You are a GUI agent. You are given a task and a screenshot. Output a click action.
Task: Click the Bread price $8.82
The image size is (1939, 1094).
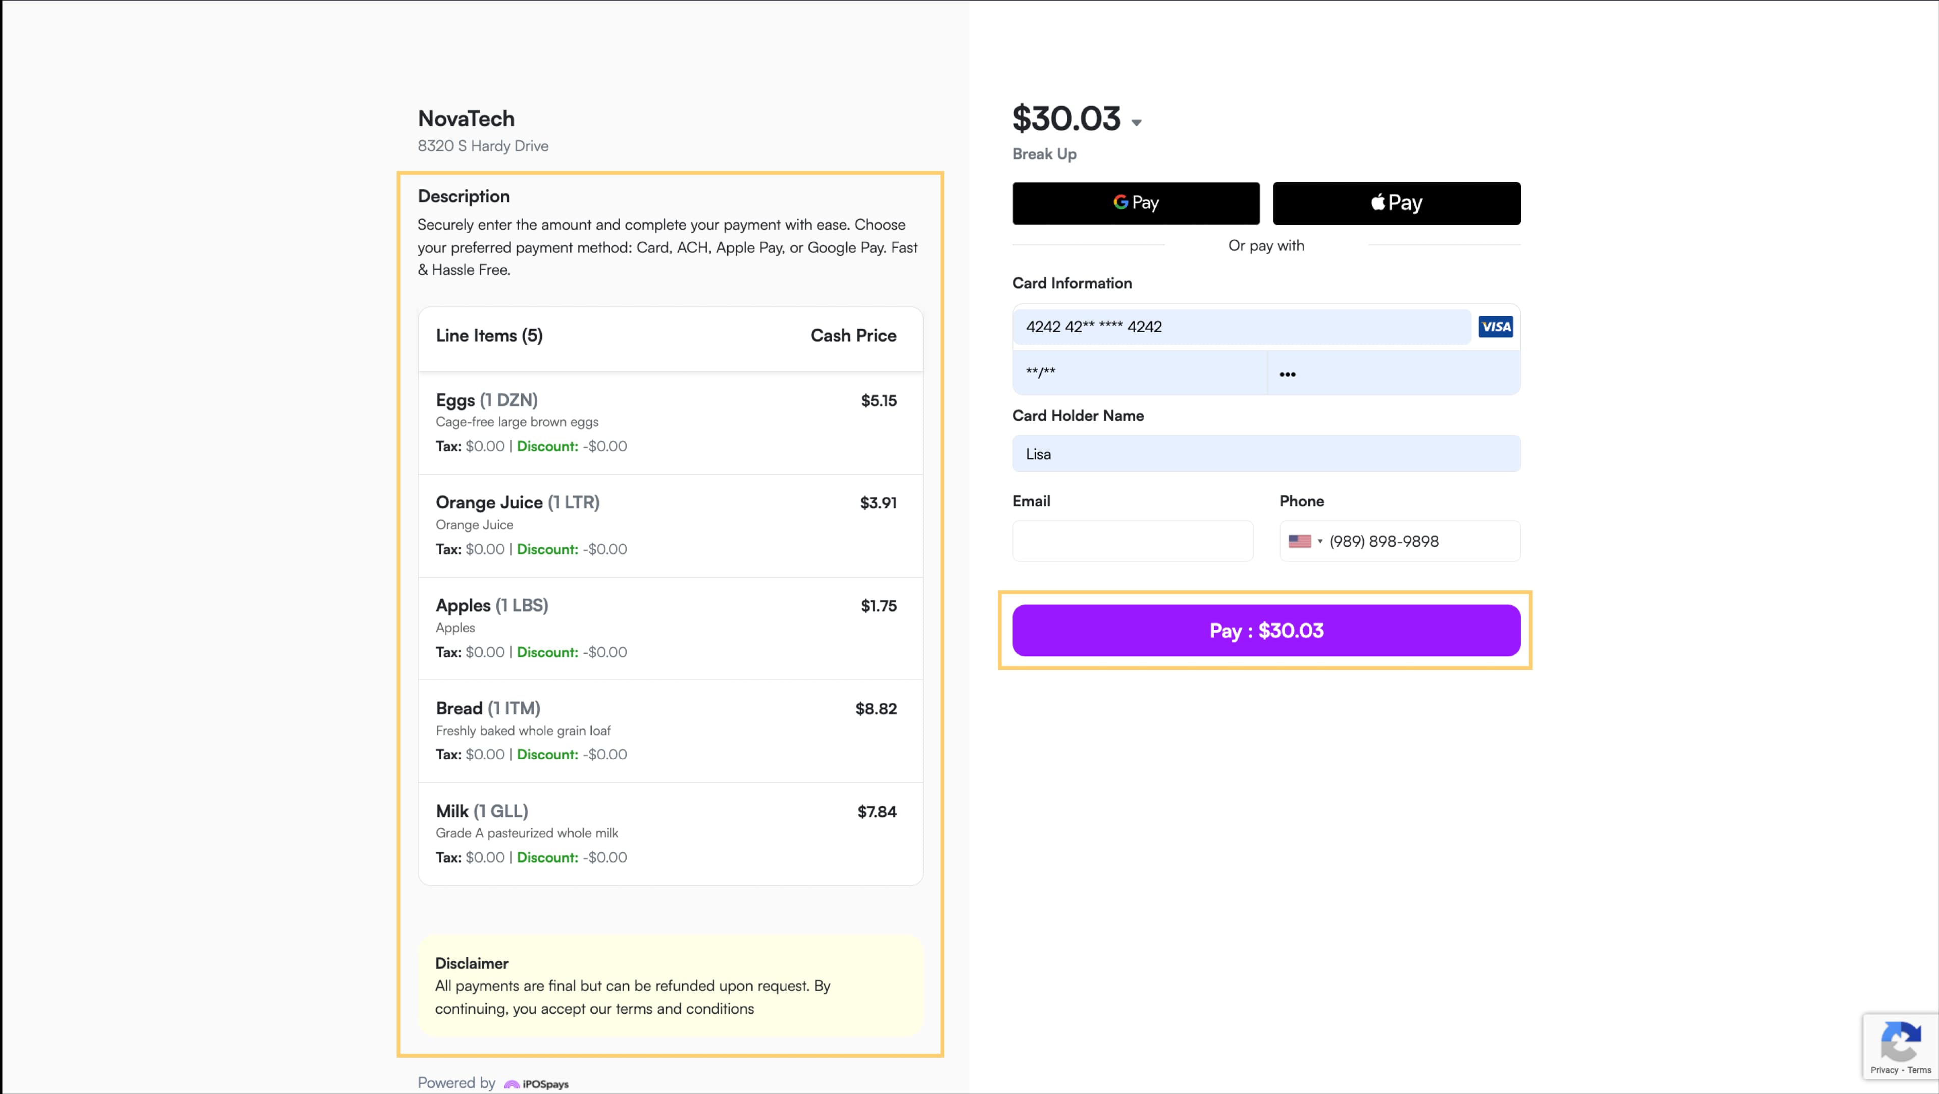click(876, 709)
